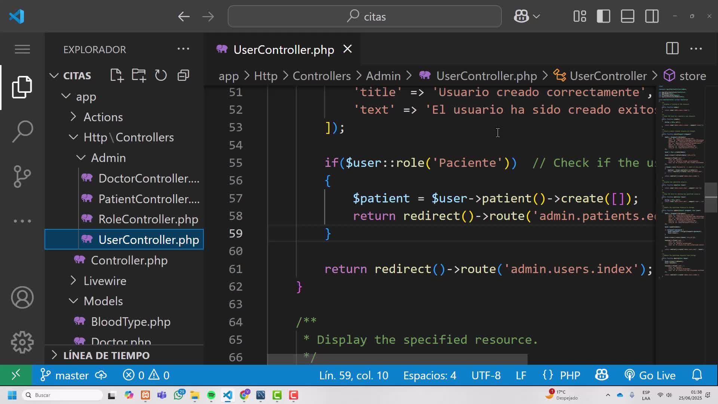Click the Admin breadcrumb segment
The image size is (718, 404).
(383, 76)
